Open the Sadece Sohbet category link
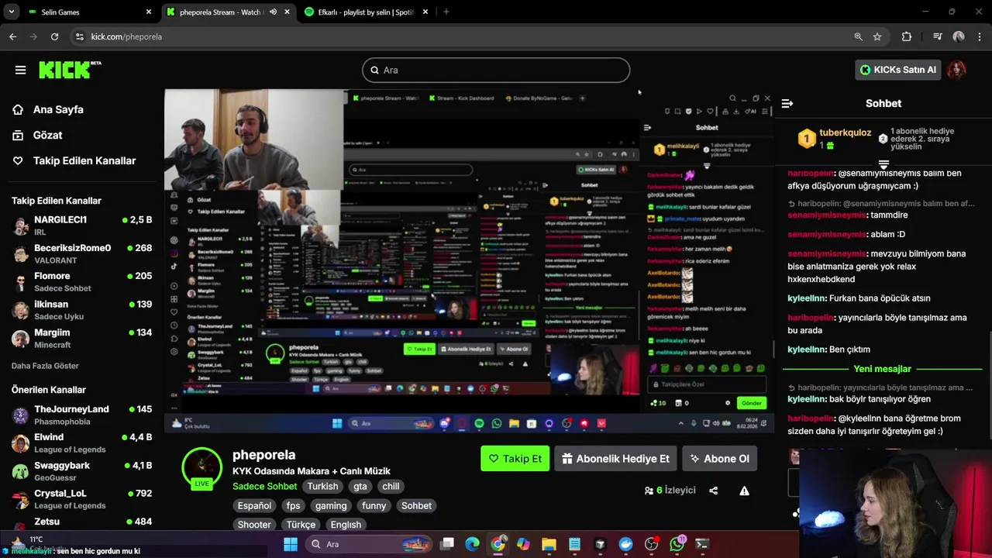 pos(264,486)
